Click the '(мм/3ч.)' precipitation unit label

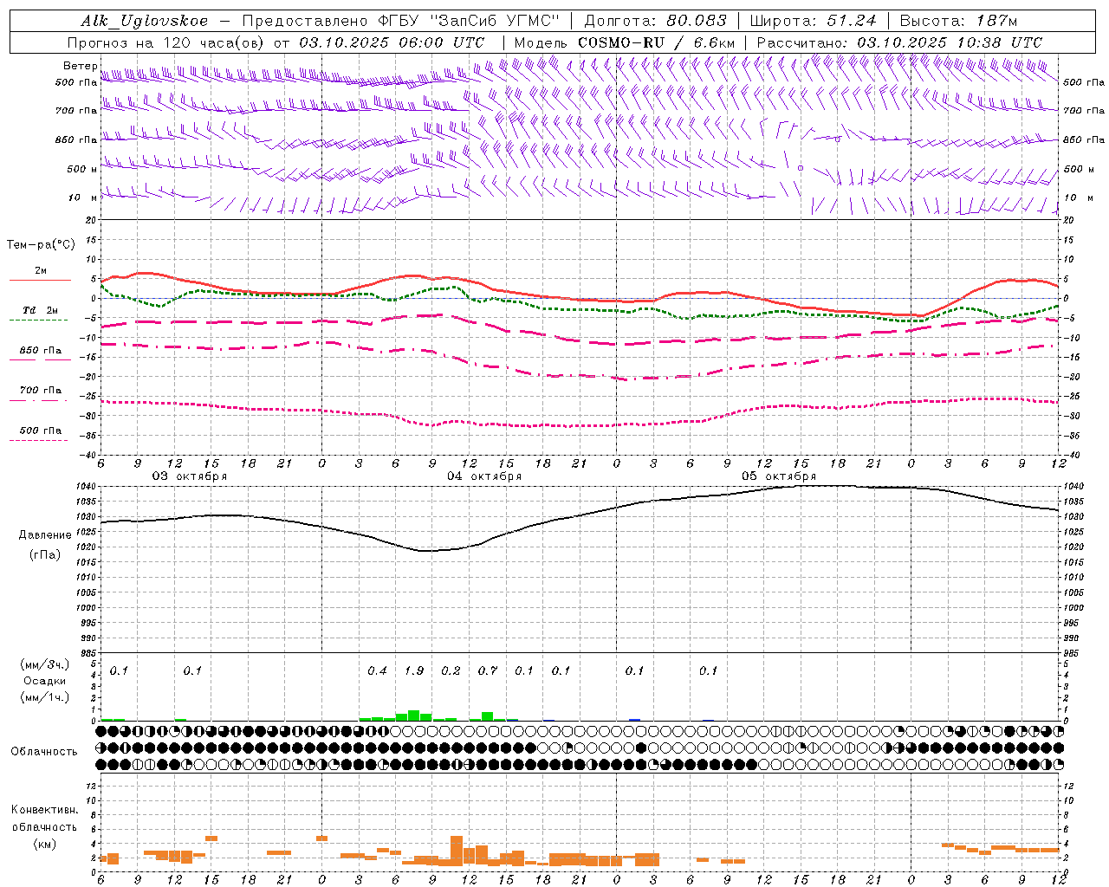click(x=45, y=664)
